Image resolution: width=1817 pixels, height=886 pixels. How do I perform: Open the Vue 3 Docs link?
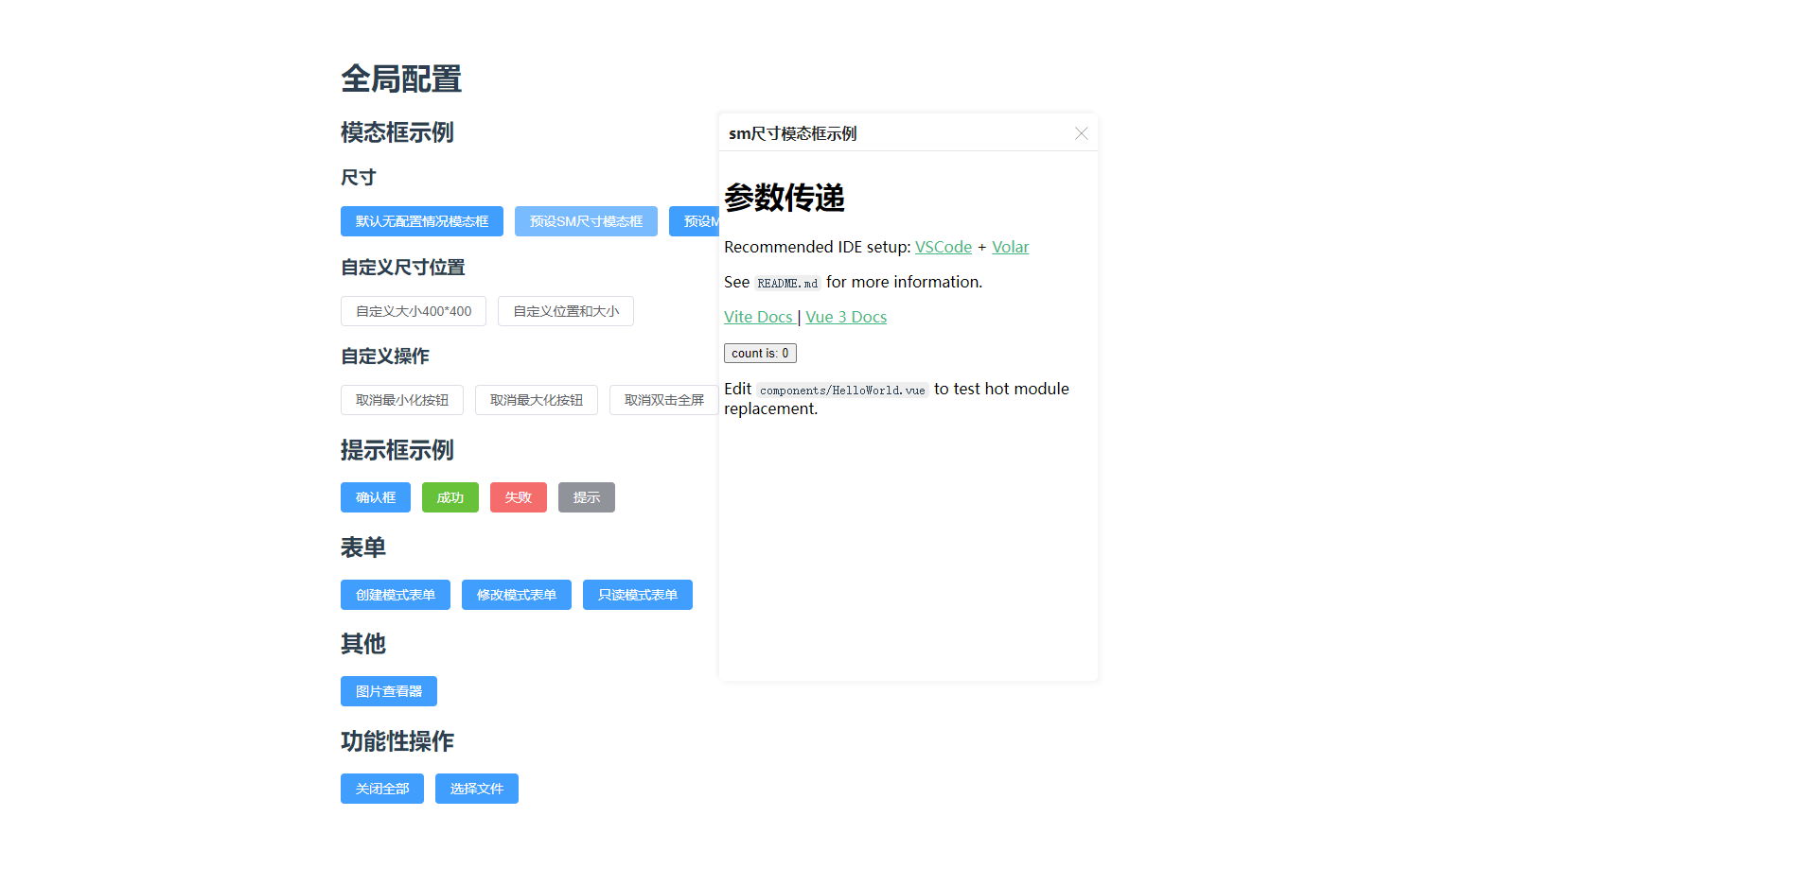[846, 317]
